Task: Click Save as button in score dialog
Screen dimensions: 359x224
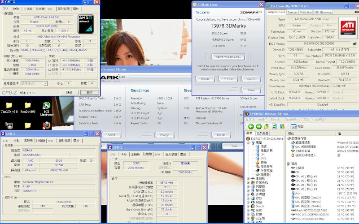Action: [x=251, y=79]
